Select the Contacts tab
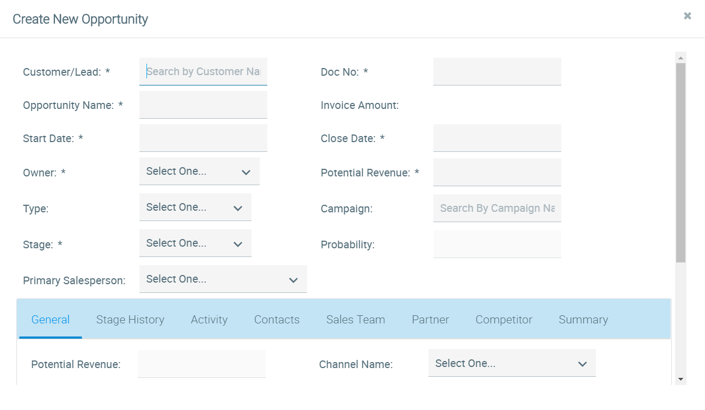This screenshot has width=705, height=410. (277, 320)
